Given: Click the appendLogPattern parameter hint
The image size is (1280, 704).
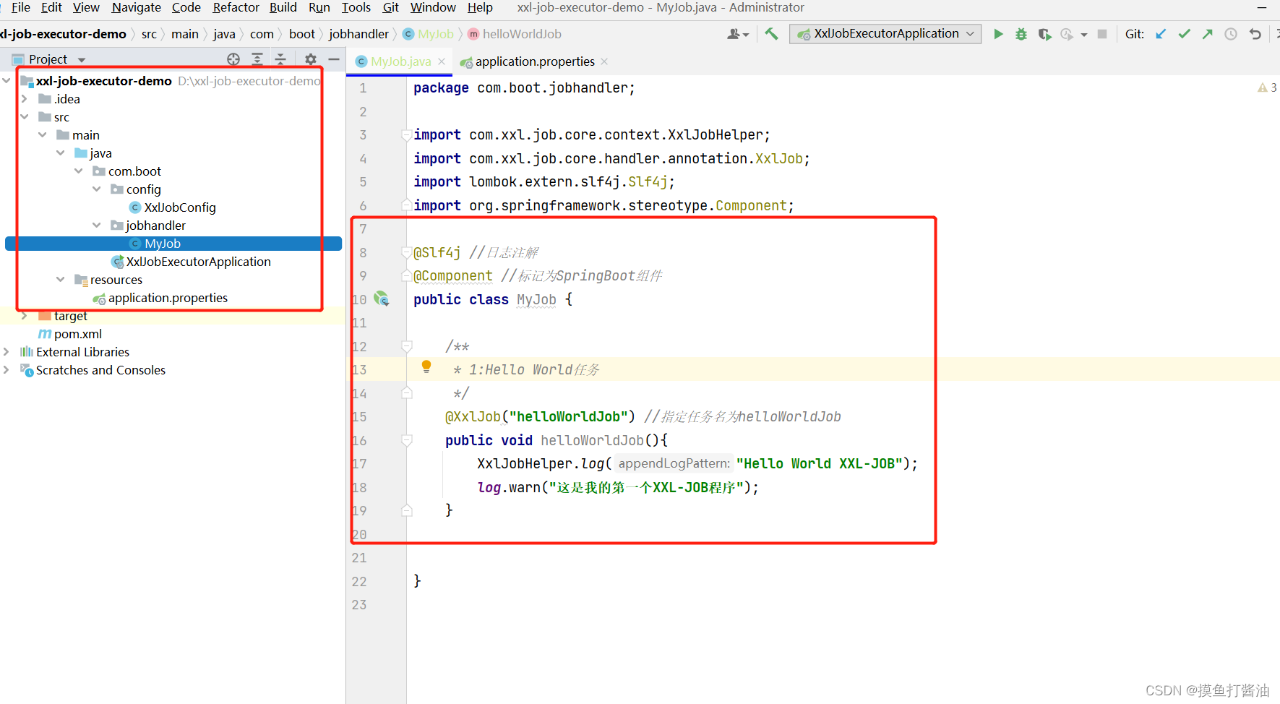Looking at the screenshot, I should (x=674, y=463).
